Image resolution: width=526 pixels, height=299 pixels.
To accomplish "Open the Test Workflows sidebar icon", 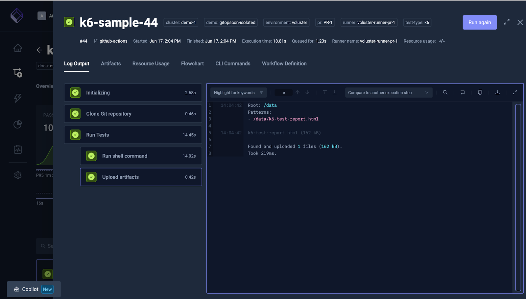I will click(x=18, y=73).
